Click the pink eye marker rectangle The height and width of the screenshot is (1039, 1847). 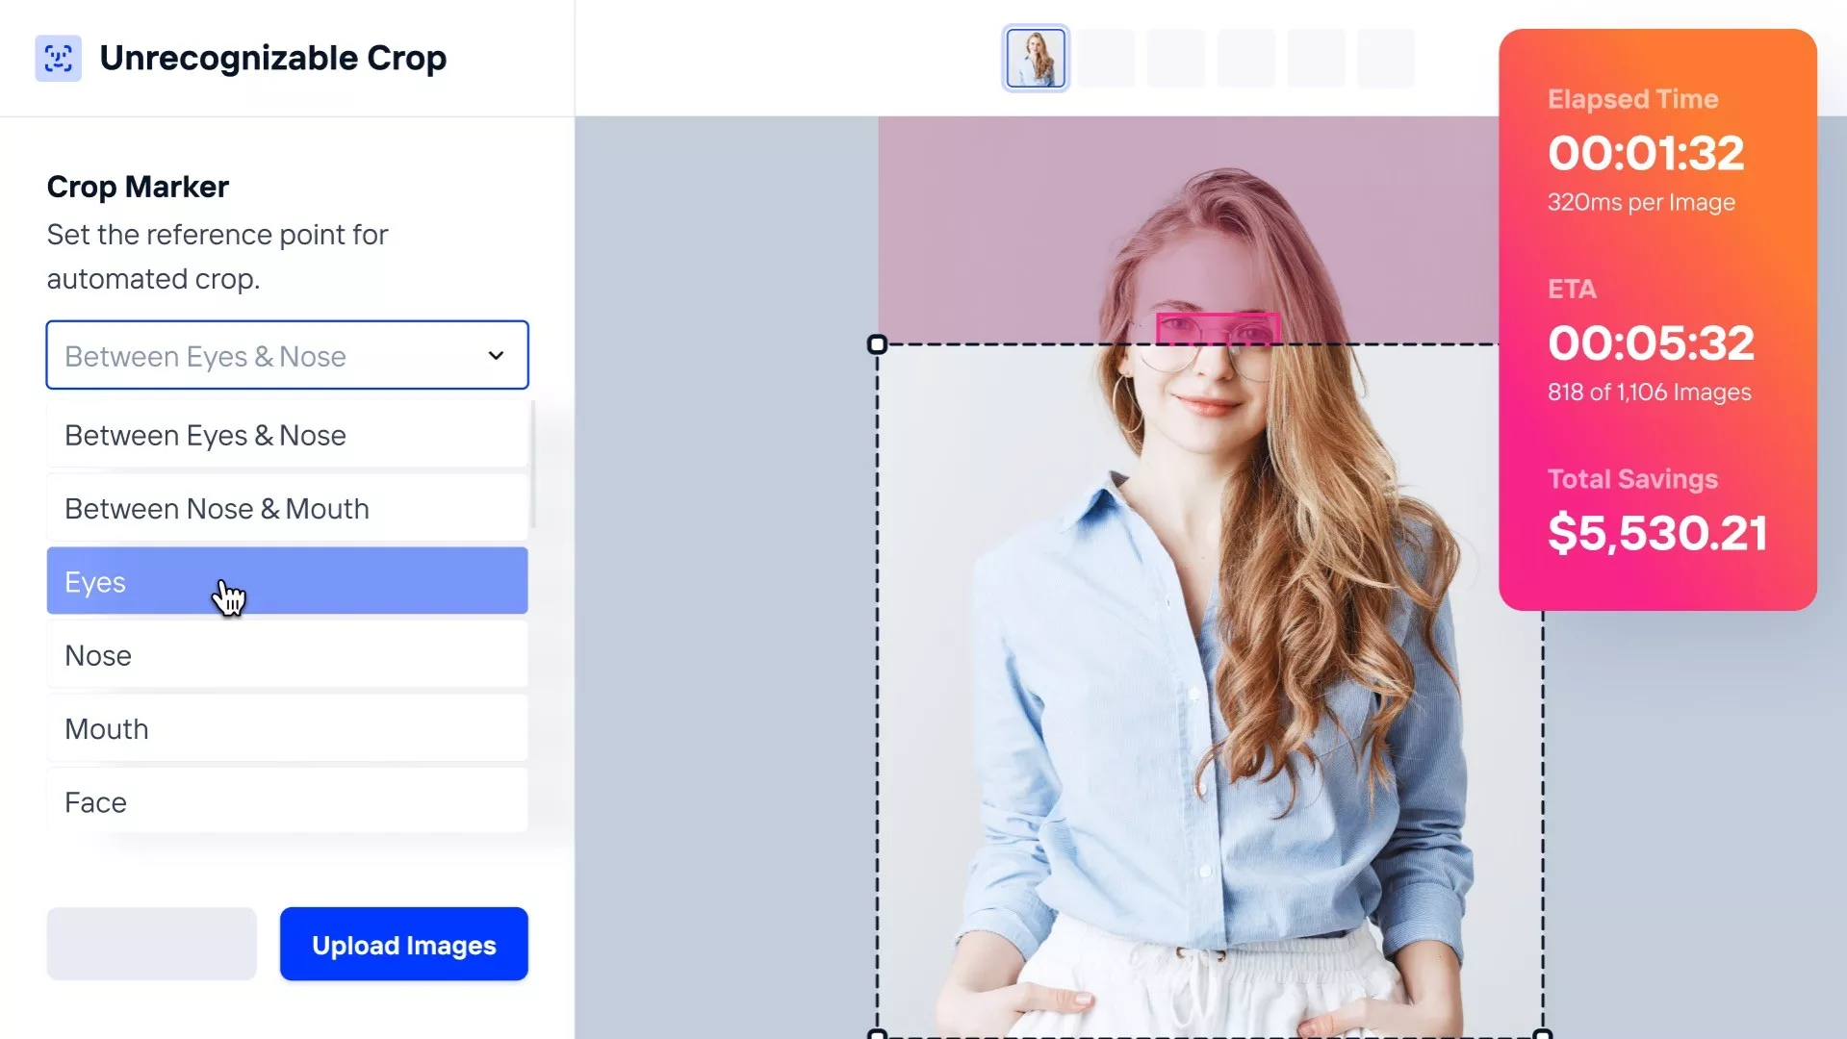(x=1218, y=329)
